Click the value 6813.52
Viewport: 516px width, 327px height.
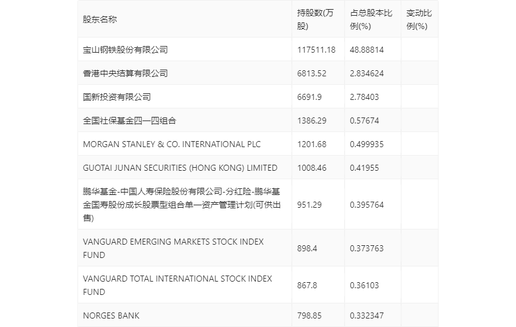(x=311, y=73)
